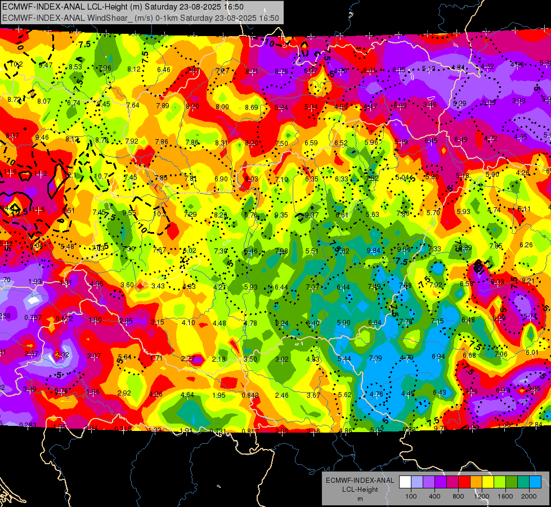Click the wind shear value 10.2

16,64
